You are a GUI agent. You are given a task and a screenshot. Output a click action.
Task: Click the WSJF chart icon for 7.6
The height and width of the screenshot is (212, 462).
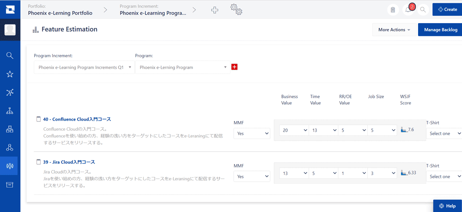pyautogui.click(x=405, y=129)
